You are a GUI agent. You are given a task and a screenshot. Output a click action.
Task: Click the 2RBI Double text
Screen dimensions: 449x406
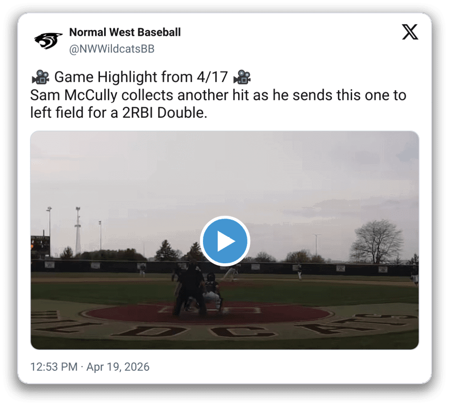[165, 113]
